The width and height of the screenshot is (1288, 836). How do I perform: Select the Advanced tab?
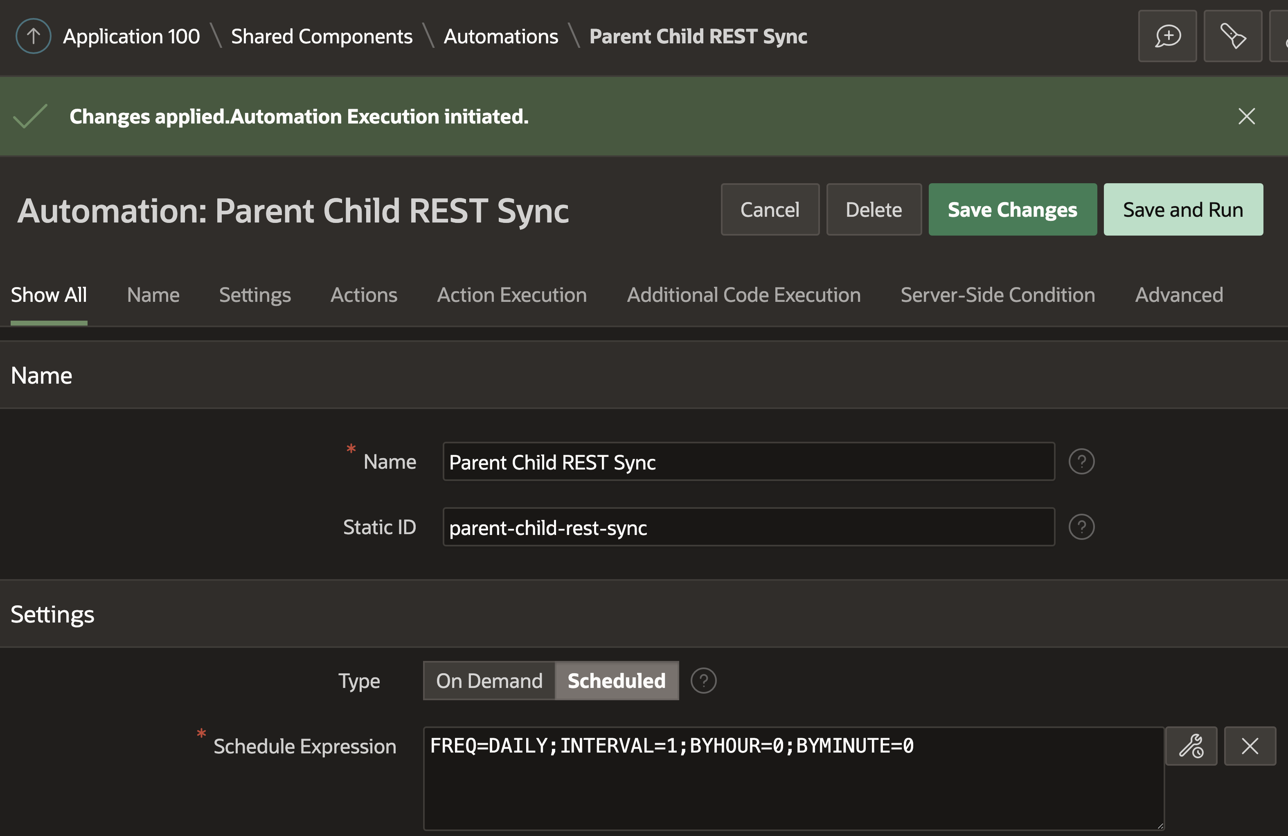point(1178,295)
